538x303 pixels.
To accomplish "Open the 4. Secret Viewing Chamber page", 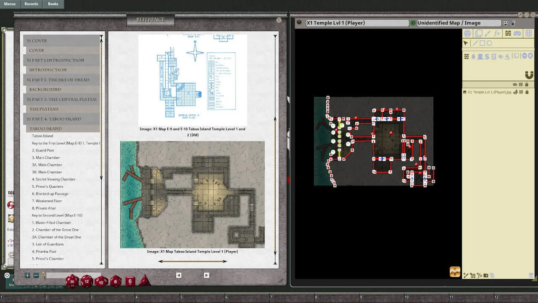I will tap(54, 179).
